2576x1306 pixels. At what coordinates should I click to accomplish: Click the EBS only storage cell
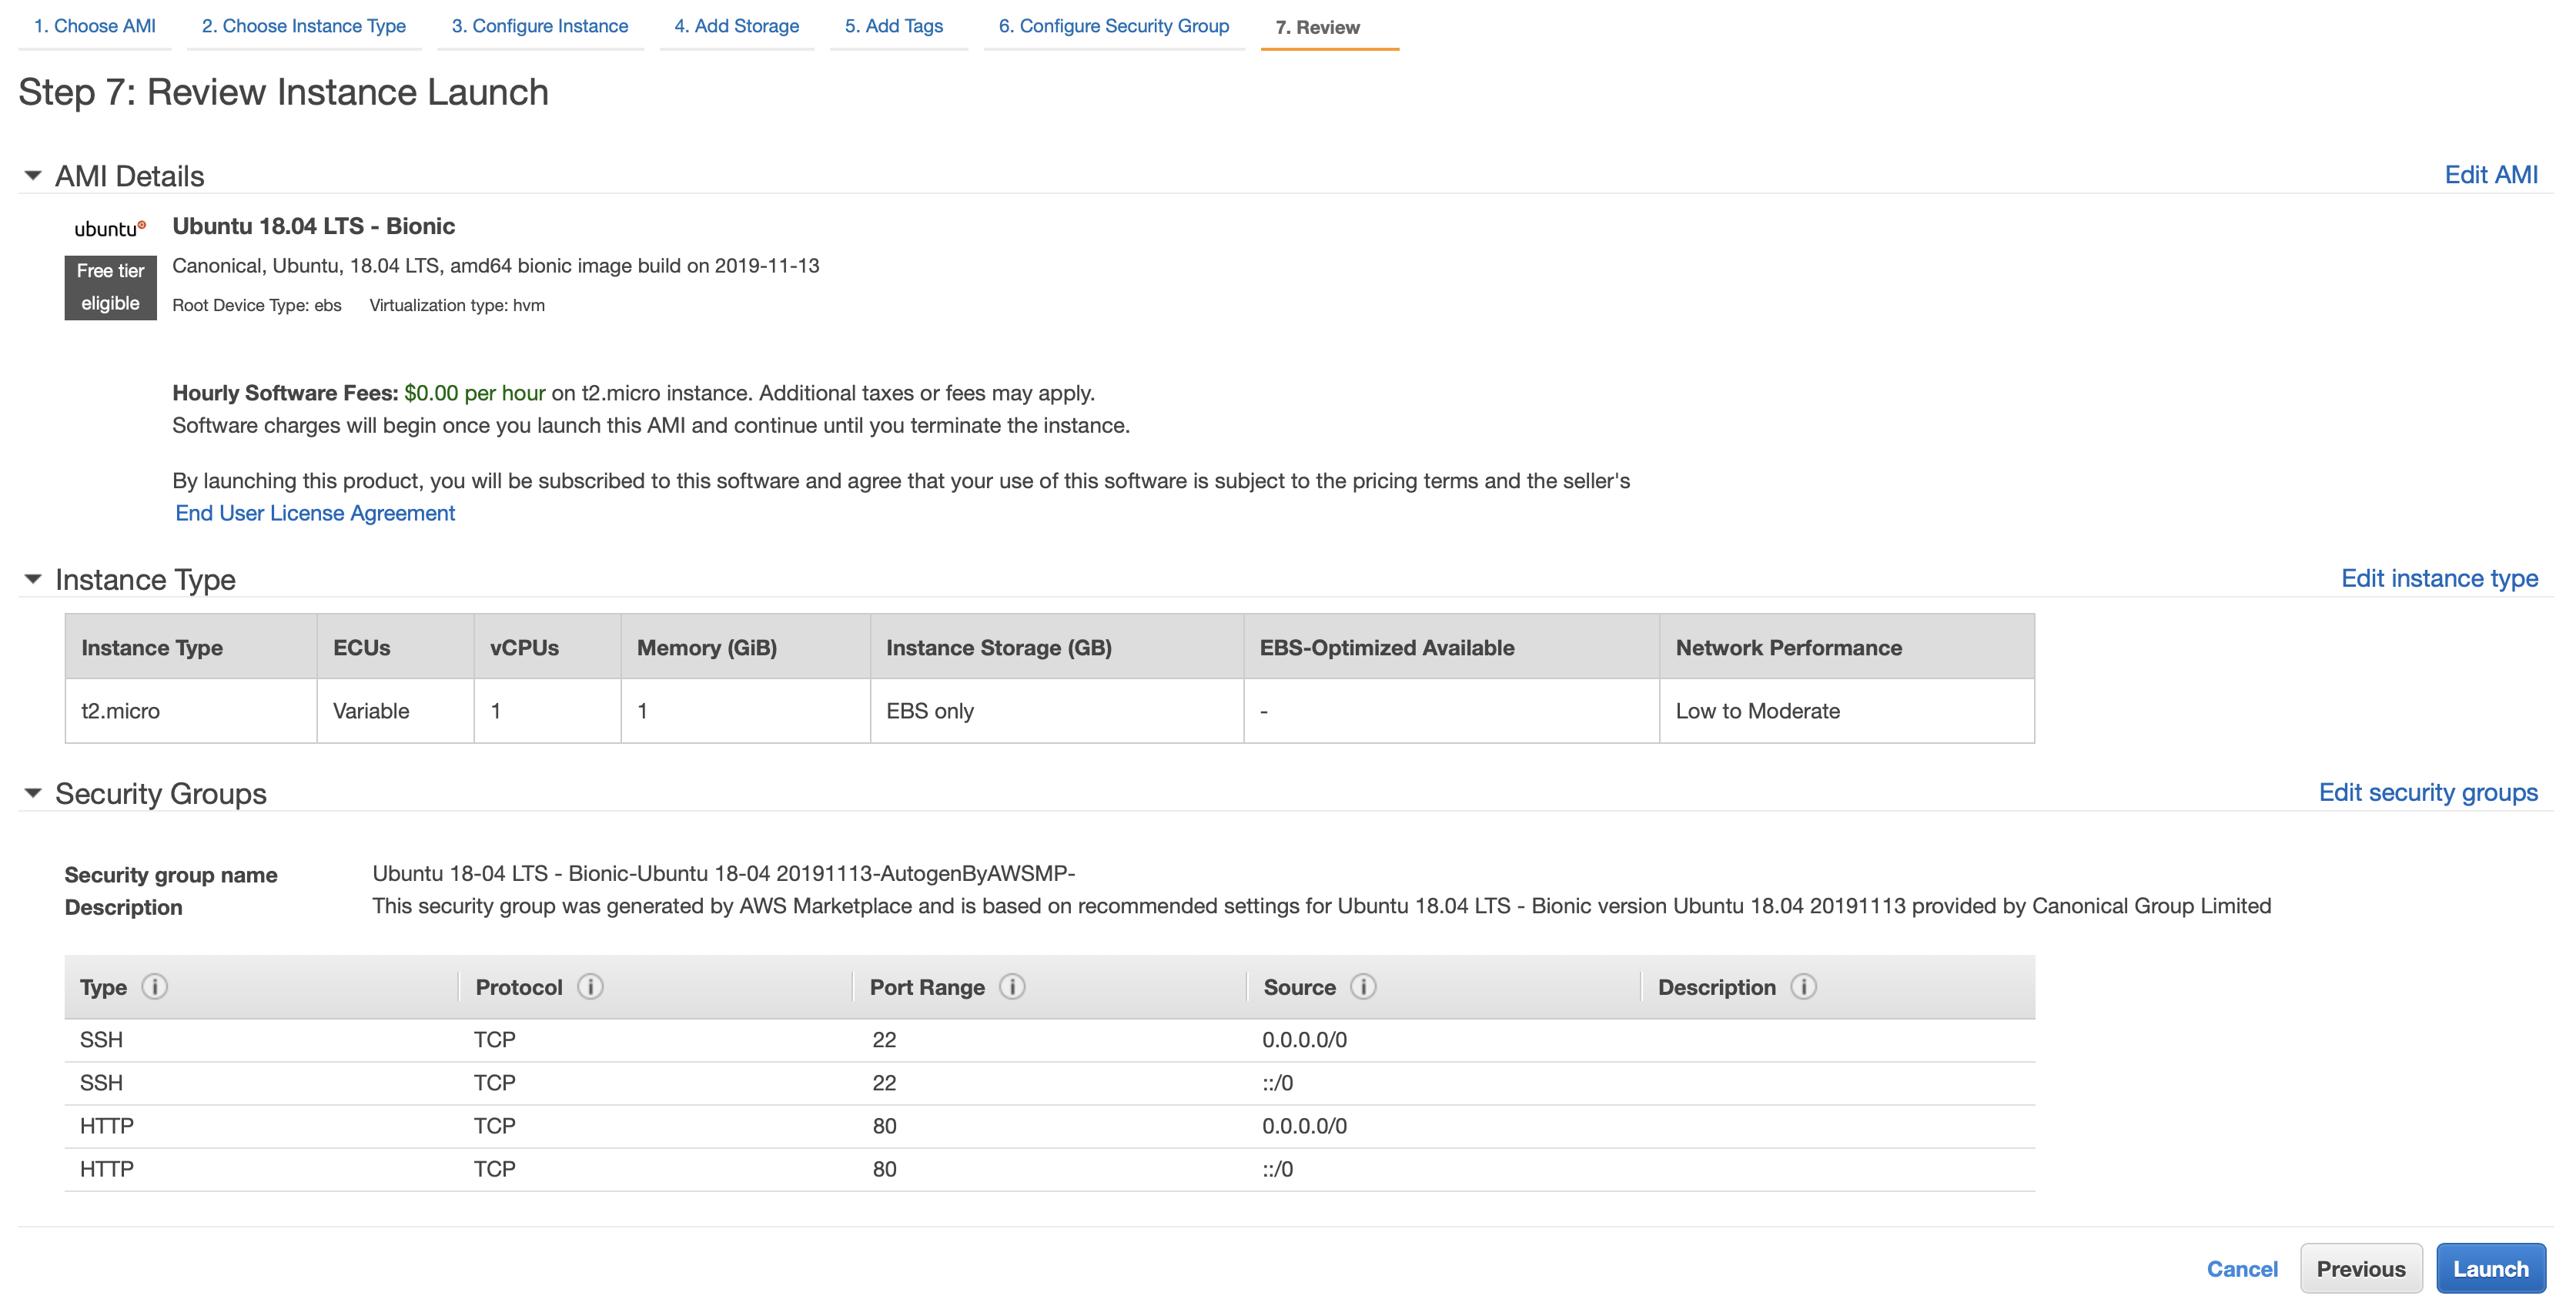click(x=1057, y=711)
